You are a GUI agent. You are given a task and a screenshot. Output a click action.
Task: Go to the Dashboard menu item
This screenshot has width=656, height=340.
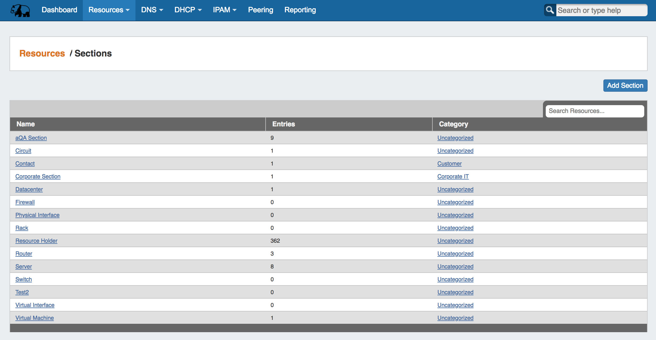click(59, 10)
